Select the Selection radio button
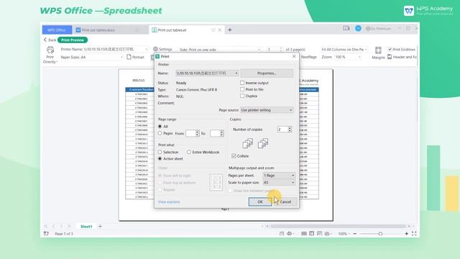 coord(160,152)
